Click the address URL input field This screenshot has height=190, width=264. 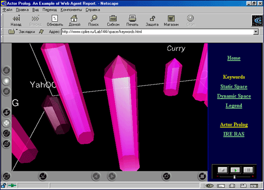(x=158, y=32)
